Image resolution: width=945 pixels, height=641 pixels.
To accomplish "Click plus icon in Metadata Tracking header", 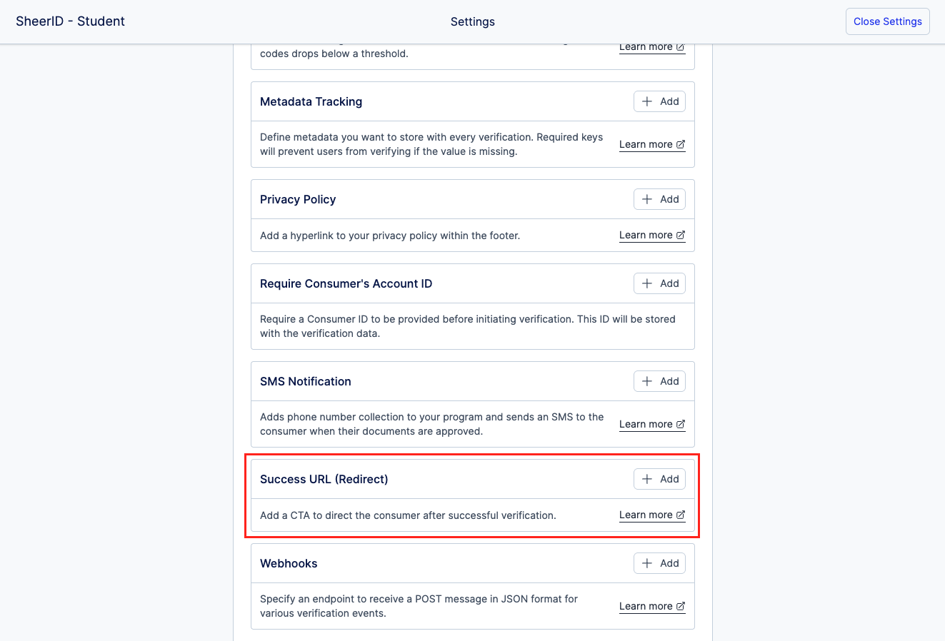I will pyautogui.click(x=647, y=101).
